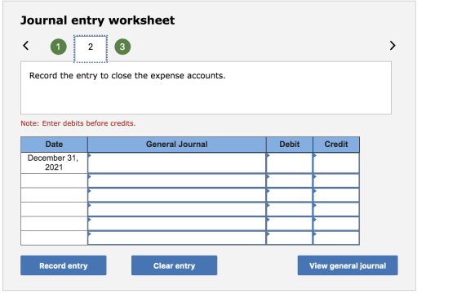Click the 'Enter debits before credits' note
Screen dimensions: 457x294
[x=78, y=123]
